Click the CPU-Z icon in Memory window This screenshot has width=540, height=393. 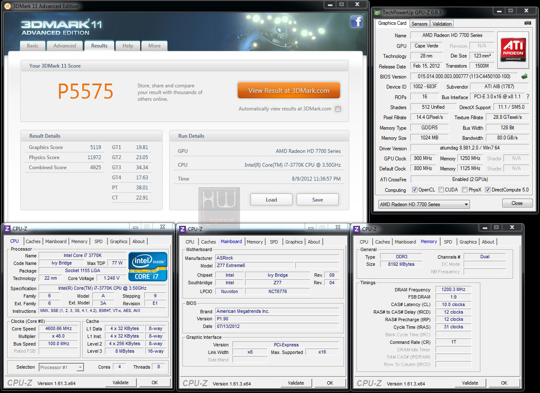357,229
